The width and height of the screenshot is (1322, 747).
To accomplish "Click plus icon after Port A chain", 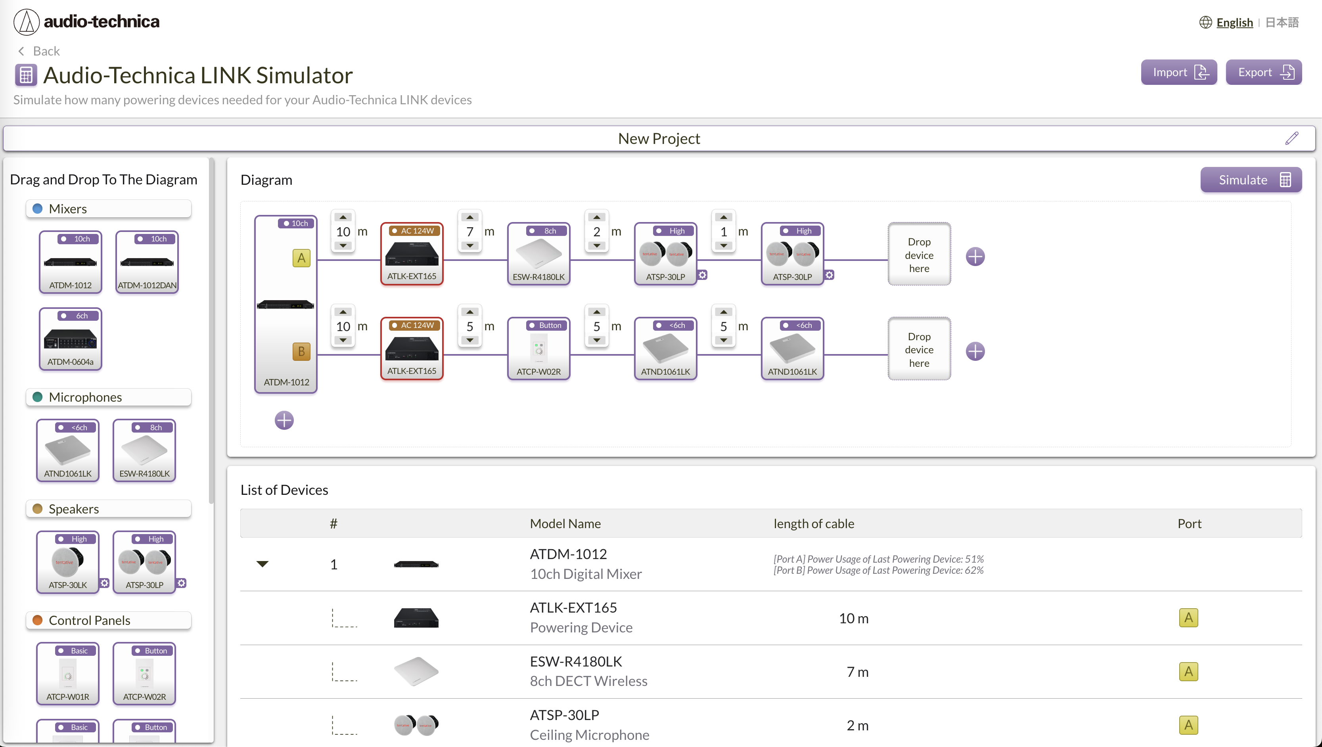I will coord(975,257).
